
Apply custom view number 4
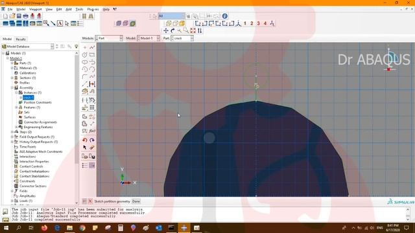[x=265, y=23]
